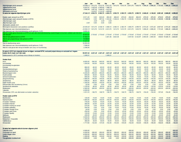Select the 'IT-kosten Google Drive' row label

tap(11, 110)
